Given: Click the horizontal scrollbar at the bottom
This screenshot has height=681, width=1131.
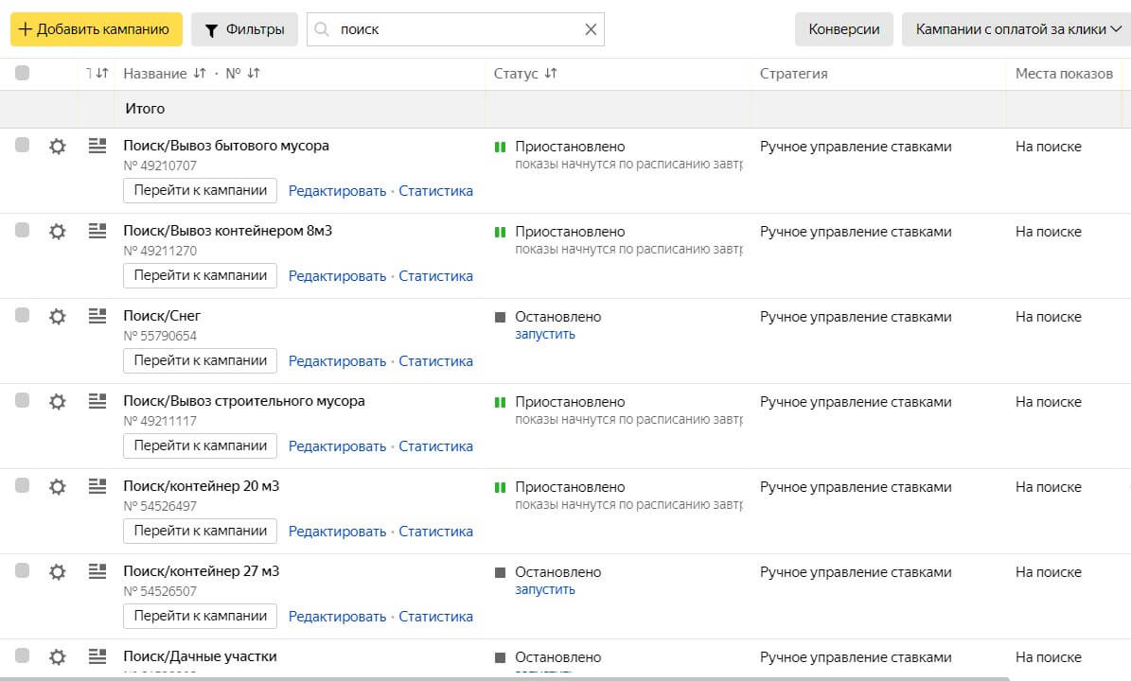Looking at the screenshot, I should pos(504,678).
